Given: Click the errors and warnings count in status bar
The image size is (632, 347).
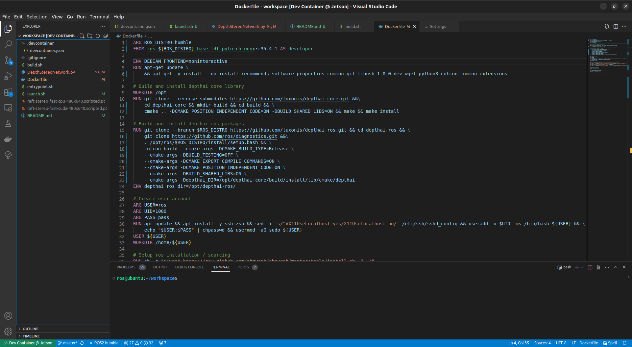Looking at the screenshot, I should pos(138,343).
